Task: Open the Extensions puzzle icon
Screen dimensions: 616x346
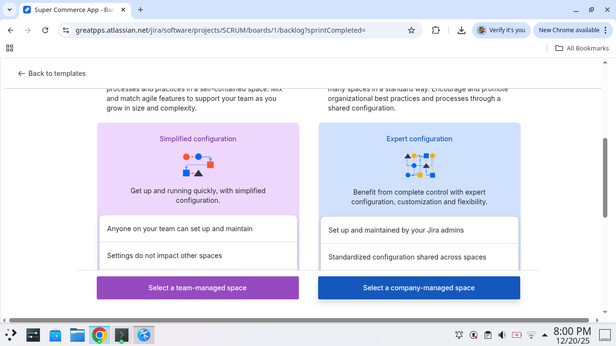Action: (x=436, y=30)
